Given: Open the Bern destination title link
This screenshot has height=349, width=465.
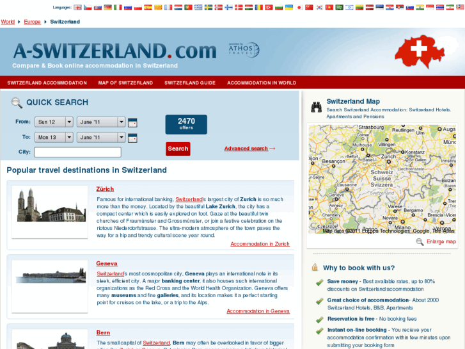Looking at the screenshot, I should pyautogui.click(x=103, y=332).
